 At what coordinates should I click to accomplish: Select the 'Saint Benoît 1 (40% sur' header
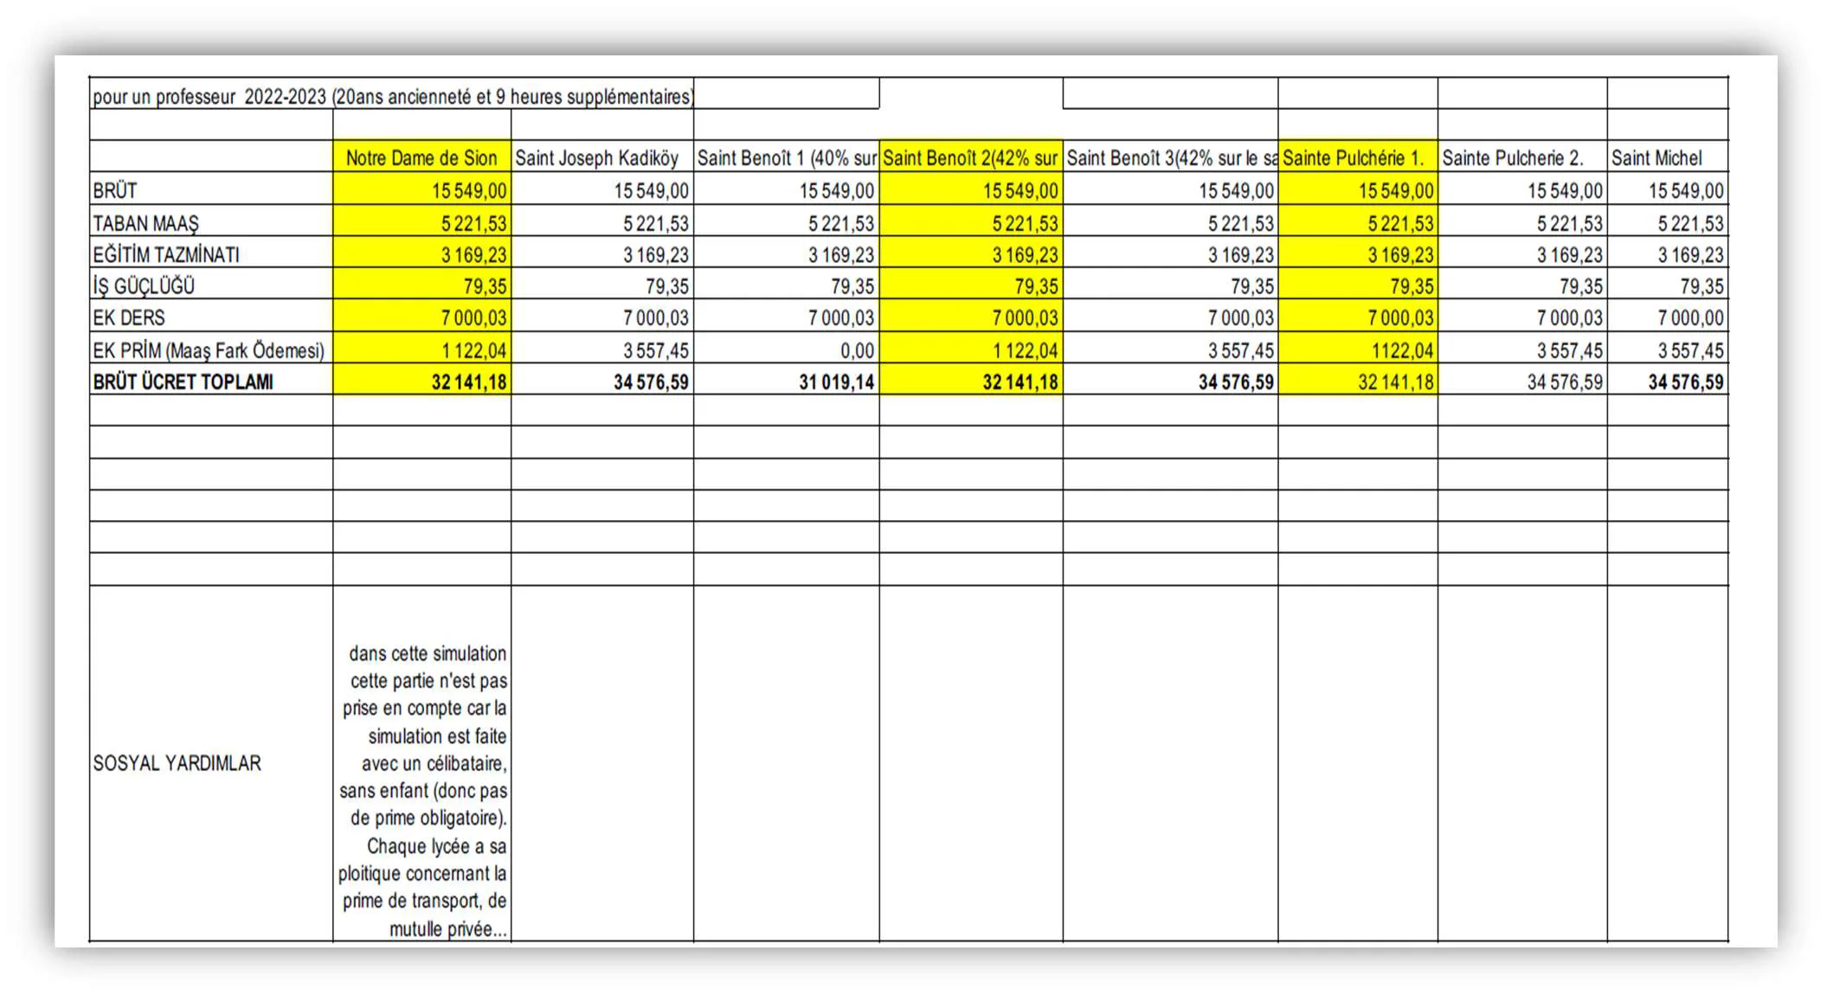[787, 157]
